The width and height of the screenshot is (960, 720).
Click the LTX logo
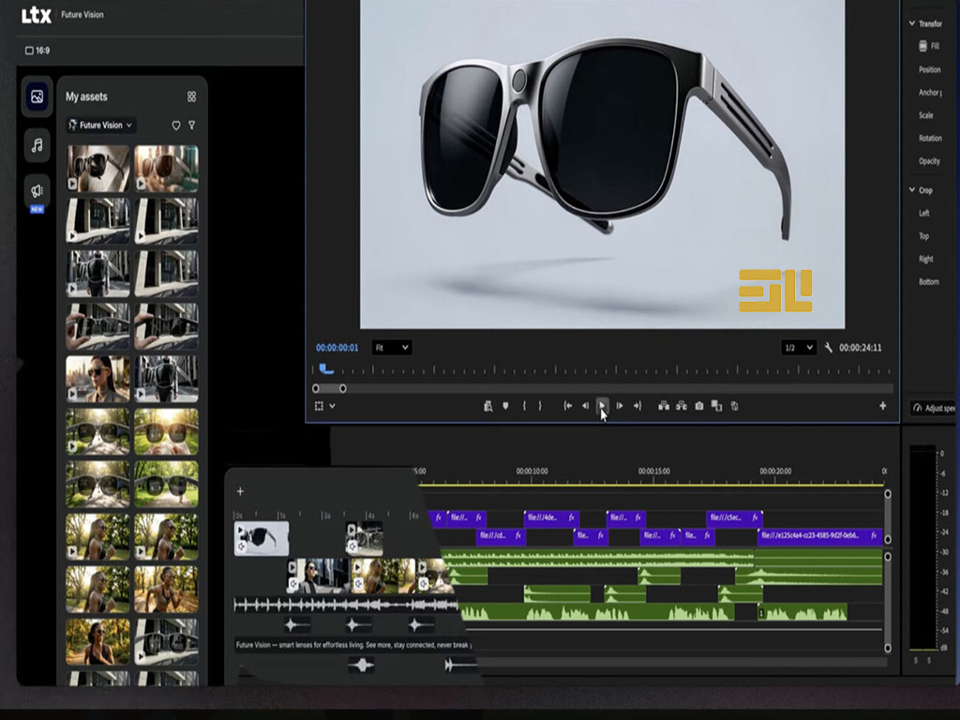coord(37,15)
